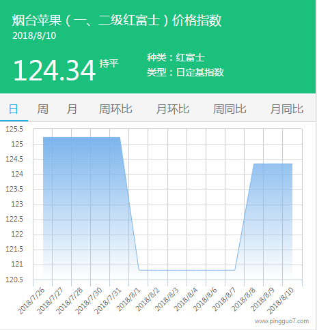Click the 2018/8/9 x-axis date label
317x330 pixels.
point(262,299)
